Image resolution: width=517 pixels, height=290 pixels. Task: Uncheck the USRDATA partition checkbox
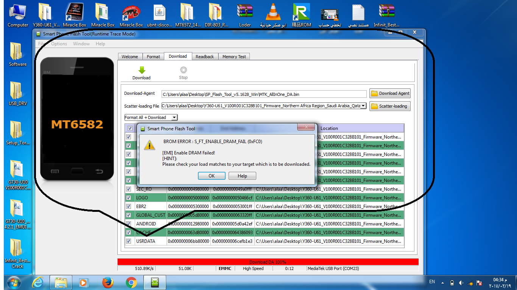pos(129,241)
